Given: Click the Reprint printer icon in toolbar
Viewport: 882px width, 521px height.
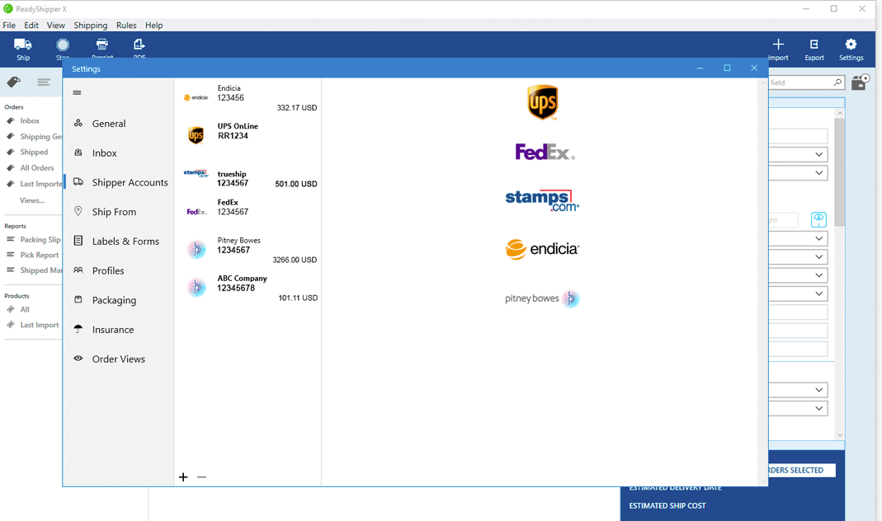Looking at the screenshot, I should click(101, 45).
